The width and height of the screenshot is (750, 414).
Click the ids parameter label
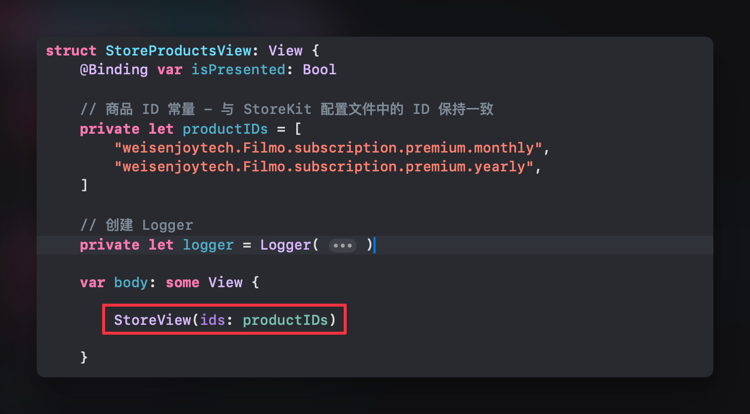tap(213, 320)
